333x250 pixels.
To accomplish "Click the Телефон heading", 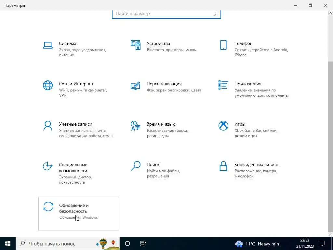I will click(244, 43).
